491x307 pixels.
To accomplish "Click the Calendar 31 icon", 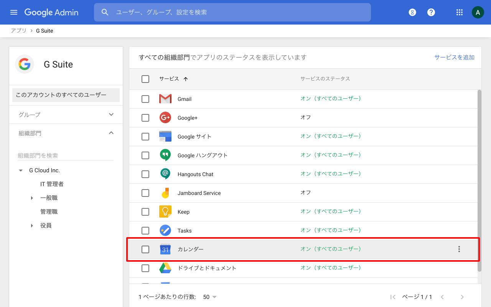I will pyautogui.click(x=165, y=249).
